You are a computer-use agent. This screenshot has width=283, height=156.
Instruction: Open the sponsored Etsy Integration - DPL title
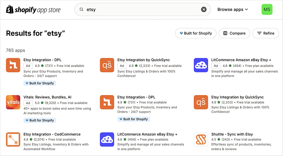(42, 60)
